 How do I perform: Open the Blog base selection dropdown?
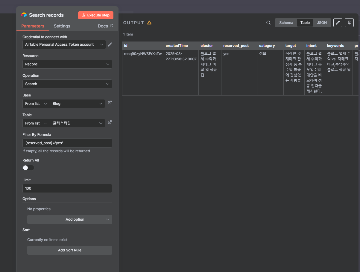click(78, 104)
